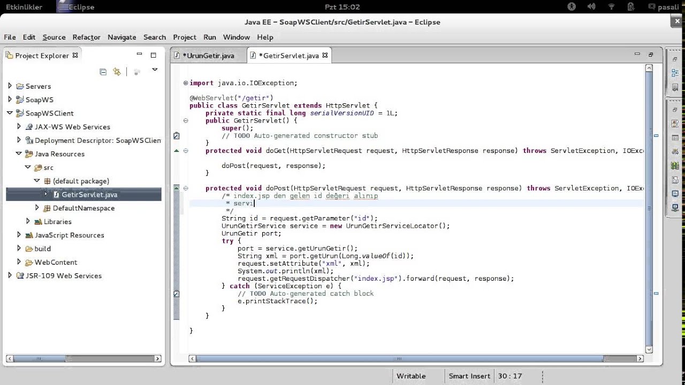Collapse the (default package) node
Image resolution: width=685 pixels, height=385 pixels.
37,181
